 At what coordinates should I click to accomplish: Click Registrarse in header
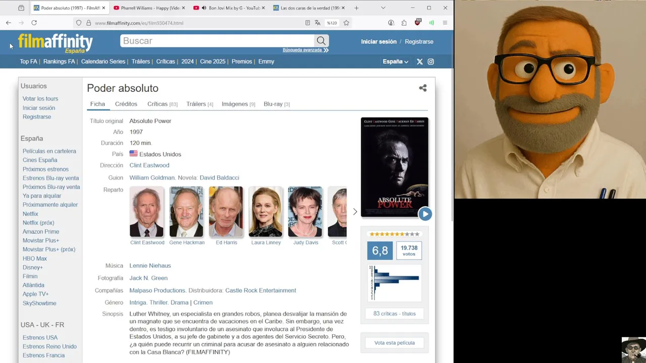tap(419, 41)
